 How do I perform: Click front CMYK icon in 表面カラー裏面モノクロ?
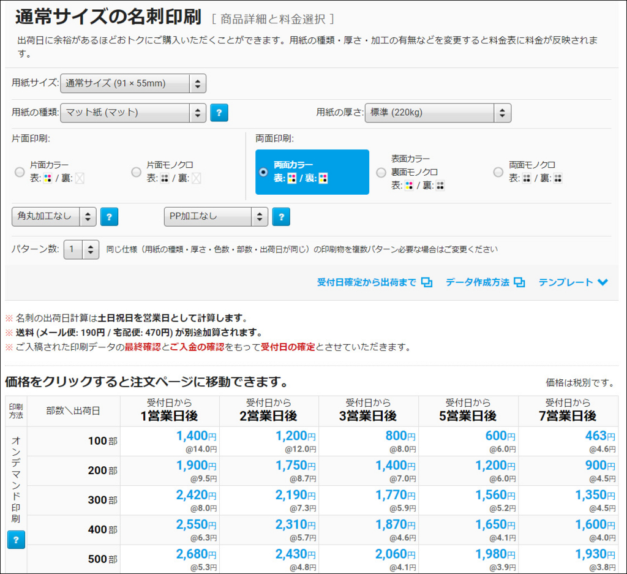point(408,186)
